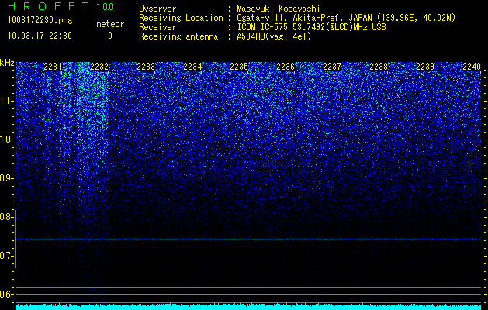Click the 1.1 kHz axis label
488x310 pixels.
[x=6, y=101]
